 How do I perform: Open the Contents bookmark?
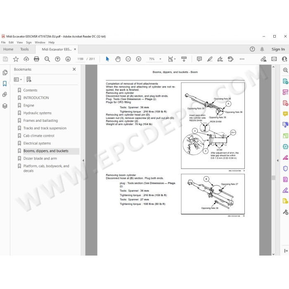(x=30, y=90)
